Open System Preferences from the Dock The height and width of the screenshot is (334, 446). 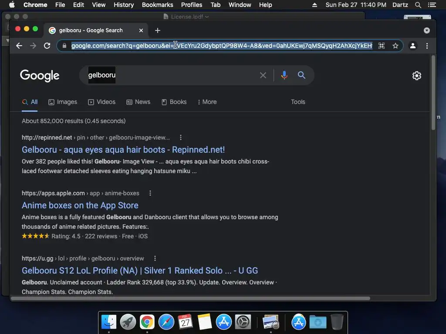pyautogui.click(x=243, y=322)
